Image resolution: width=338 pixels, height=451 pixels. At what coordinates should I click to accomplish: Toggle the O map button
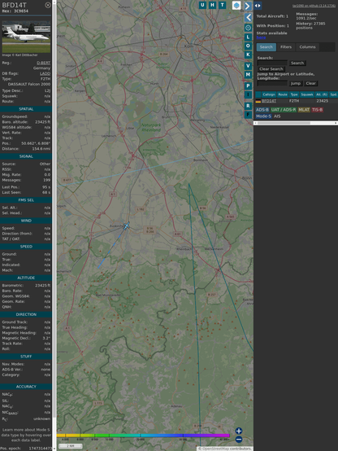click(248, 46)
